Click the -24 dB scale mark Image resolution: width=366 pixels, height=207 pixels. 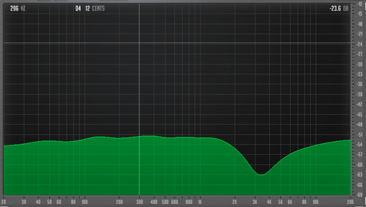(359, 44)
